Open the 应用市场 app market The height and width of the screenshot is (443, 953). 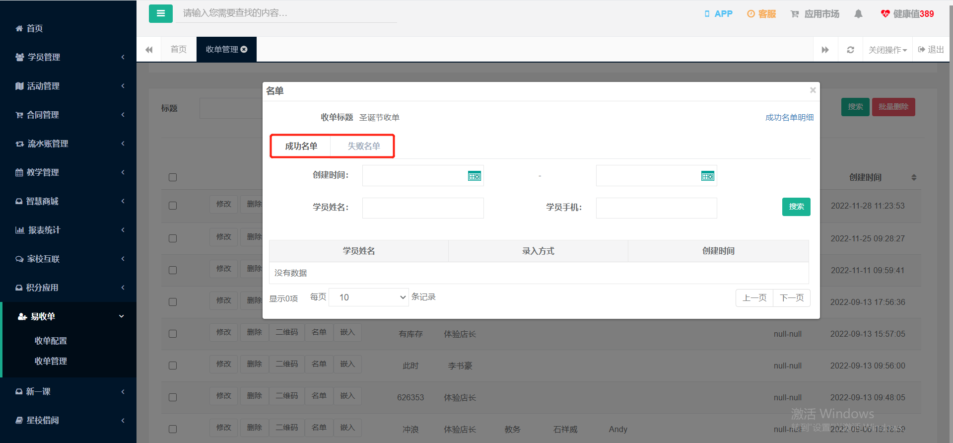click(815, 14)
